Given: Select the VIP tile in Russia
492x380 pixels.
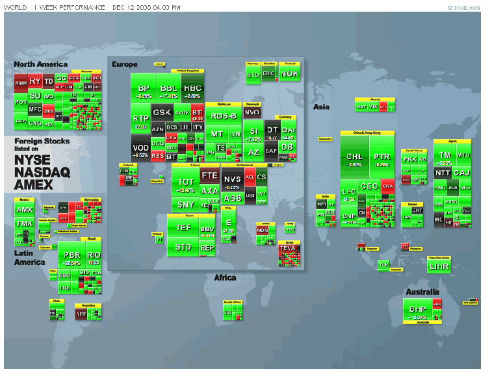Looking at the screenshot, I should [373, 107].
